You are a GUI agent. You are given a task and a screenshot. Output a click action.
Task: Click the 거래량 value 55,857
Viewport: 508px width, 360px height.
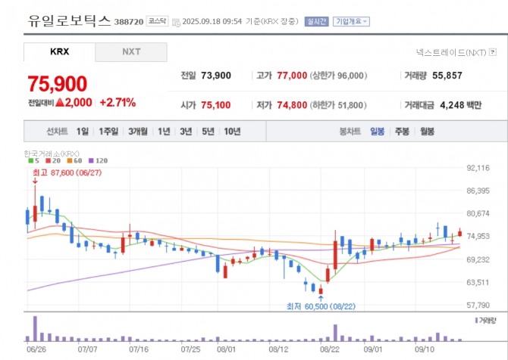tap(447, 76)
